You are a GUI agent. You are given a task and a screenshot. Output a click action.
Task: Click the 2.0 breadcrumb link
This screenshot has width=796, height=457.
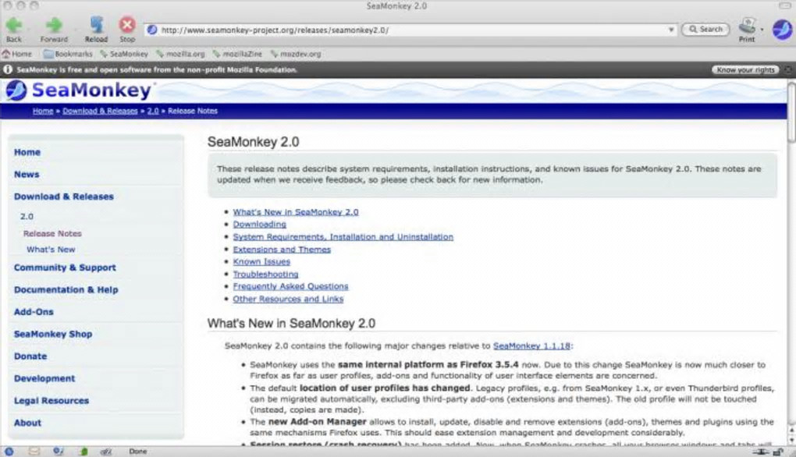(x=153, y=111)
